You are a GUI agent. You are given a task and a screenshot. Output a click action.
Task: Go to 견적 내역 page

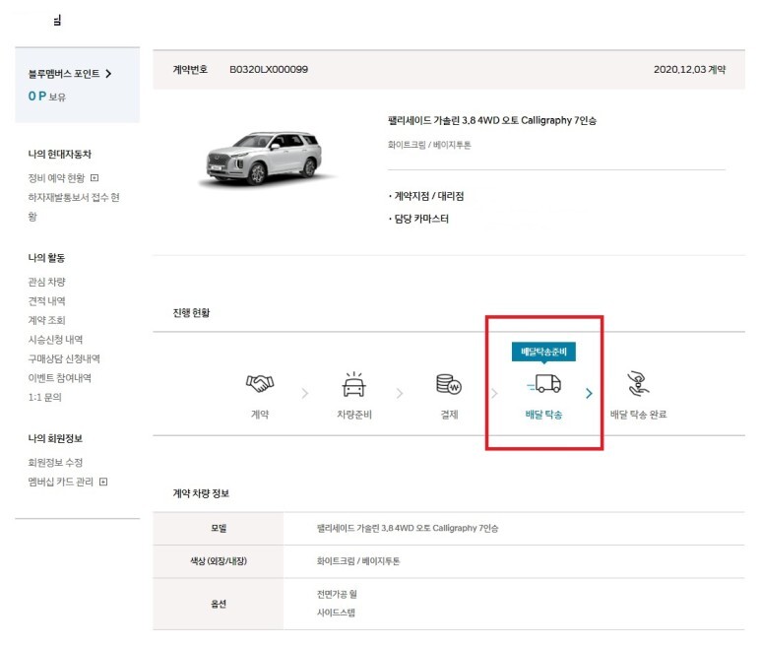pyautogui.click(x=46, y=301)
